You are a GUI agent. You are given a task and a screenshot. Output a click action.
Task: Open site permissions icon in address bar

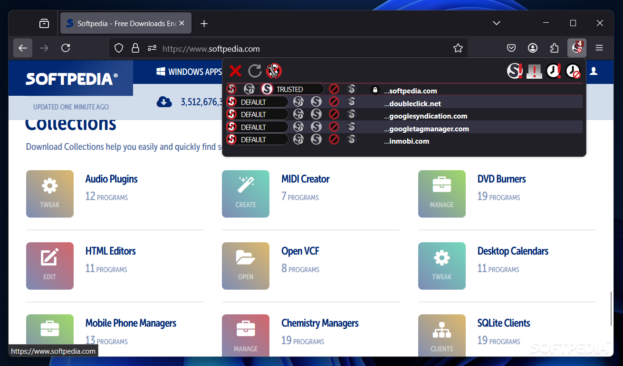coord(152,48)
